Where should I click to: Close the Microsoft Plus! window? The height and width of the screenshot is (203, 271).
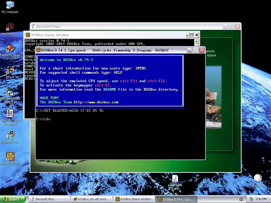pos(238,26)
